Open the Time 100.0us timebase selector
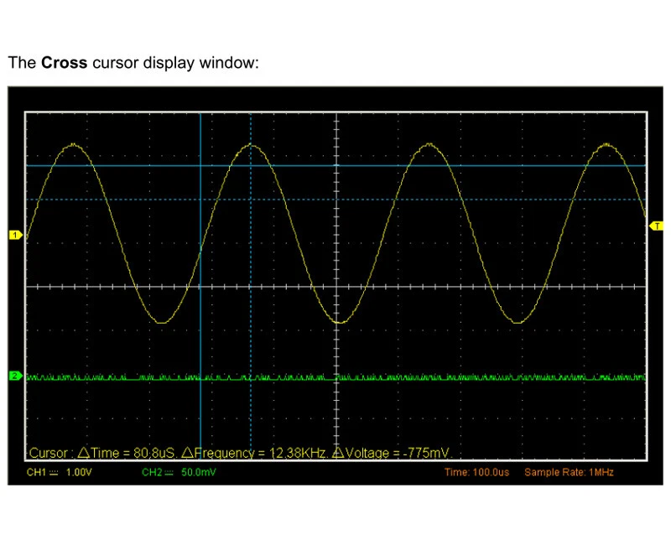Image resolution: width=671 pixels, height=545 pixels. coord(478,472)
